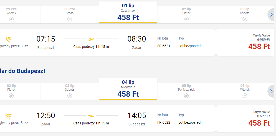The height and width of the screenshot is (136, 276).
Task: Click no-flight icon under 05 lip Poniedziałek
Action: 186,96
